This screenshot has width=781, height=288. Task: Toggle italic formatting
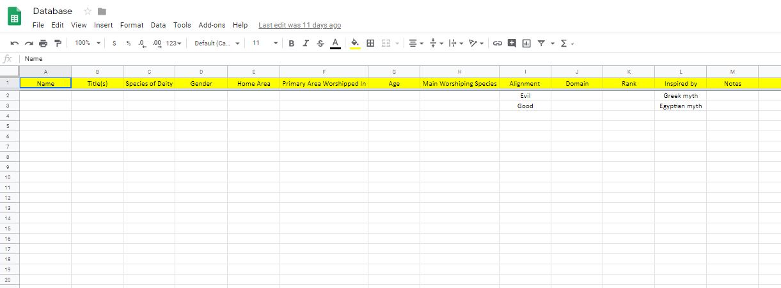(306, 44)
